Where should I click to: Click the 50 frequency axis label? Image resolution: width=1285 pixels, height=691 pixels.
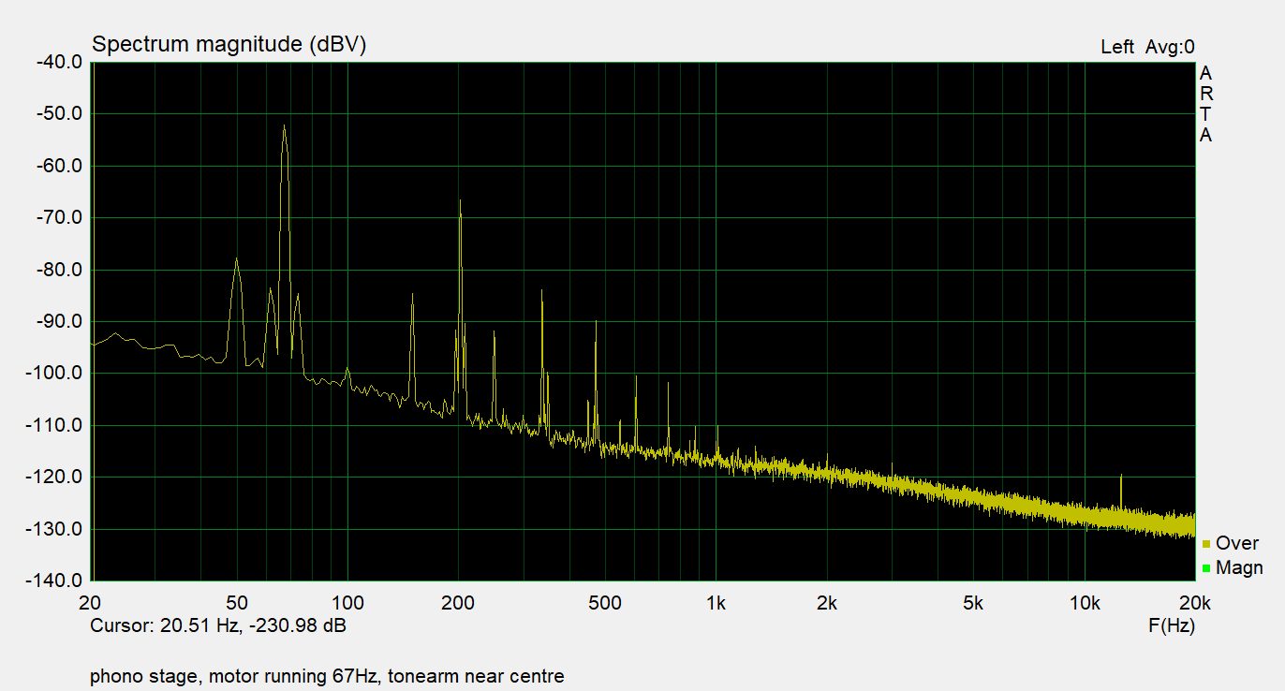[x=237, y=602]
